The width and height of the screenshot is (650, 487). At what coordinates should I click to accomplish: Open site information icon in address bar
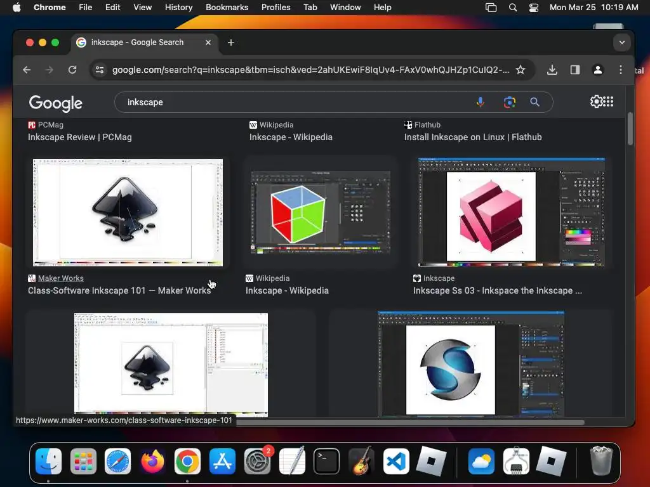coord(100,70)
